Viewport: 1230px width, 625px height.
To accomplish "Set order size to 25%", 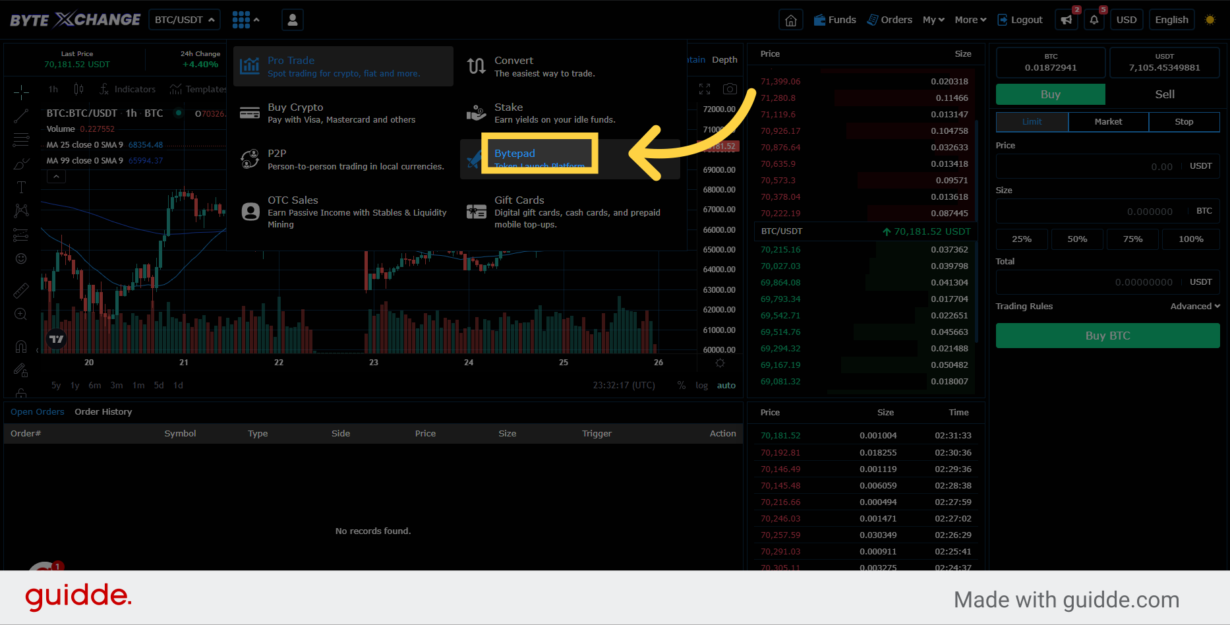I will (1022, 239).
